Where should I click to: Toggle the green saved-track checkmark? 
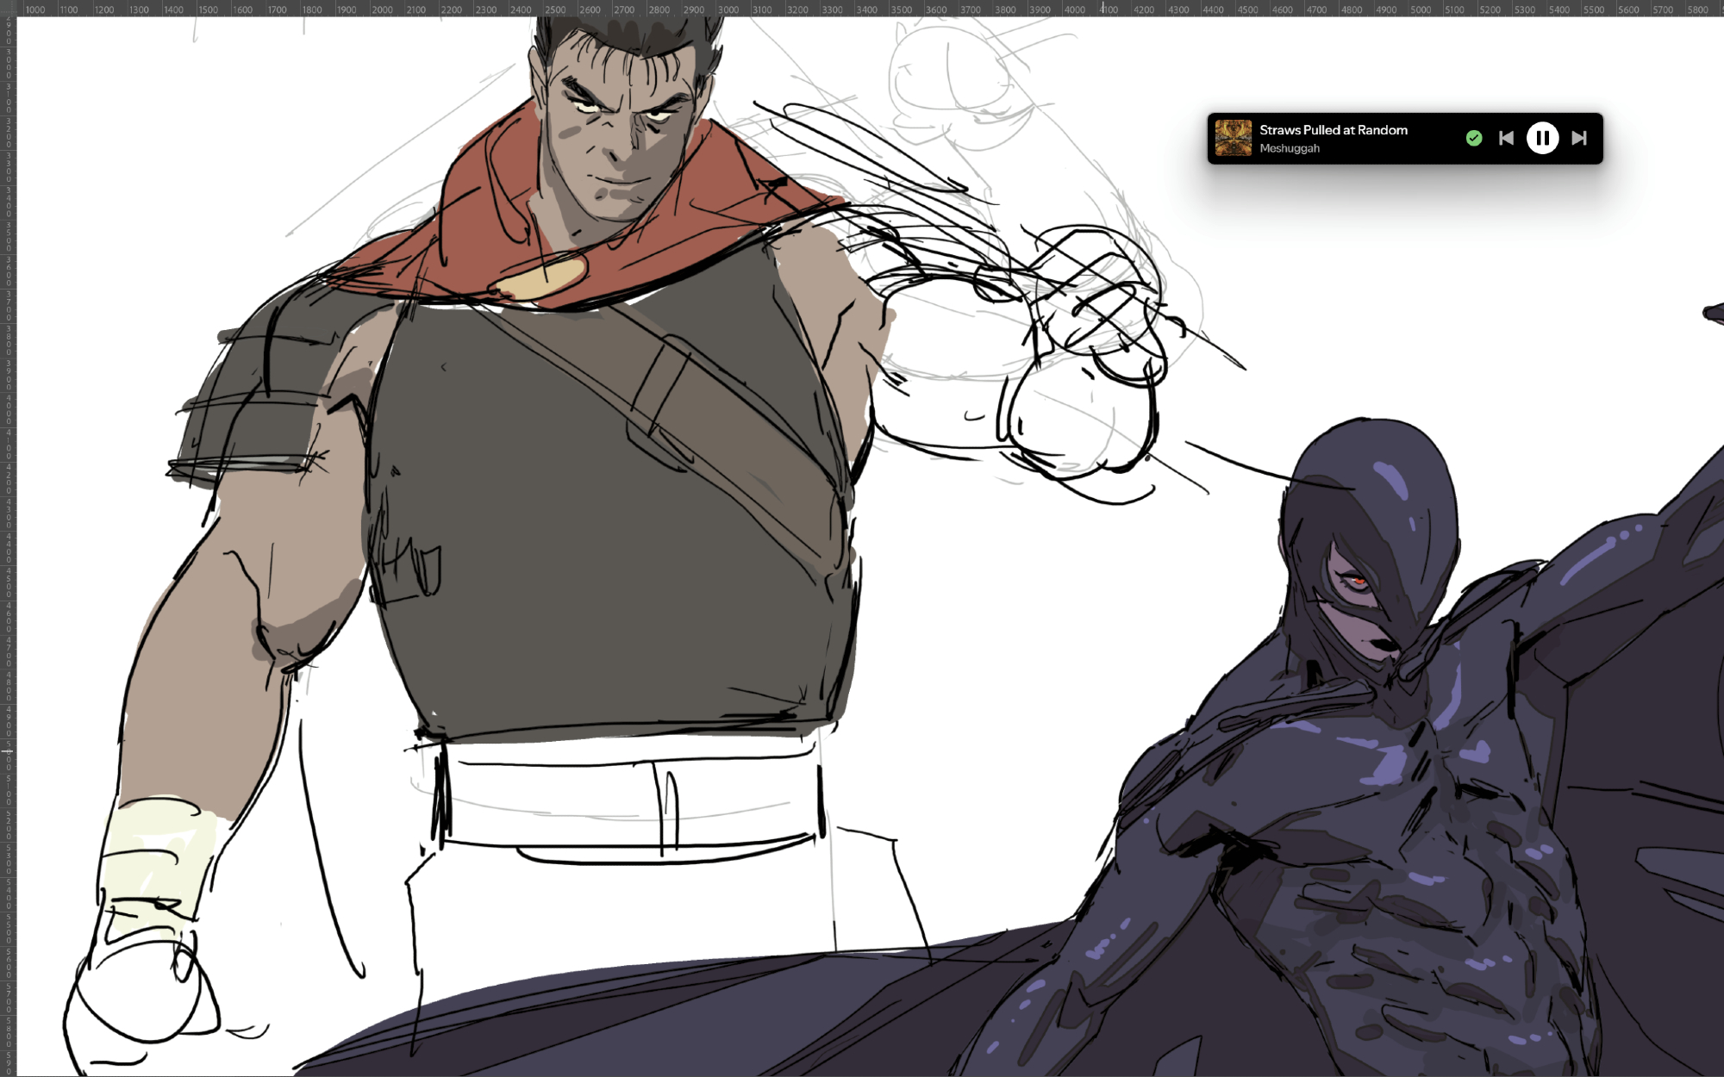click(1474, 138)
